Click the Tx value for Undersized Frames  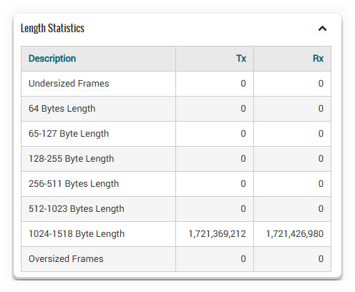[x=243, y=84]
